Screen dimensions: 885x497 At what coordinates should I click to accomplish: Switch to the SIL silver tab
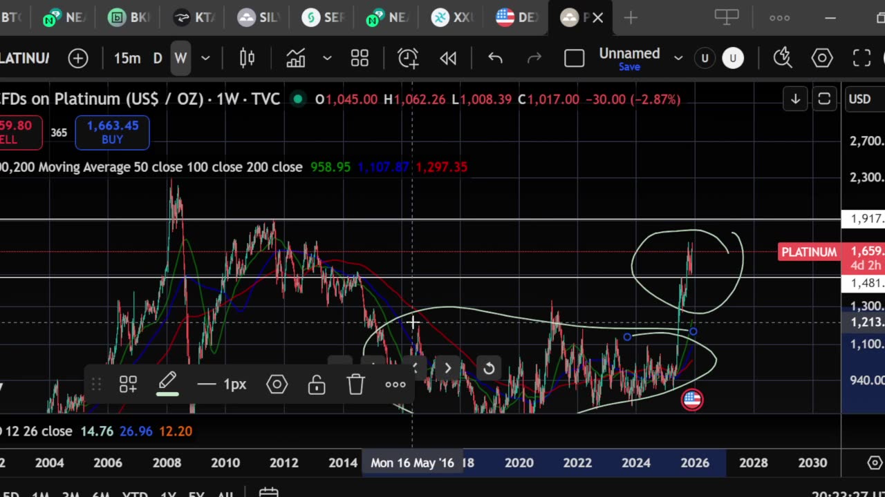(259, 18)
